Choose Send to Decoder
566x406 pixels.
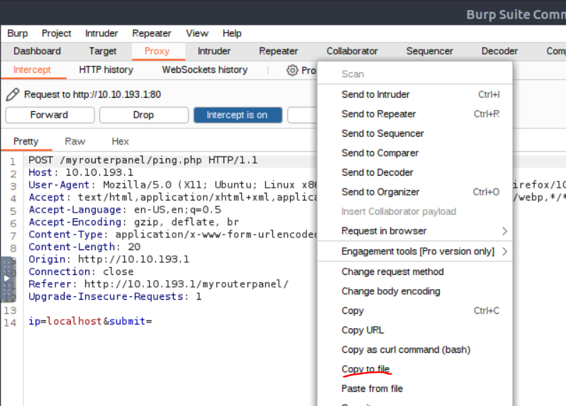point(415,172)
